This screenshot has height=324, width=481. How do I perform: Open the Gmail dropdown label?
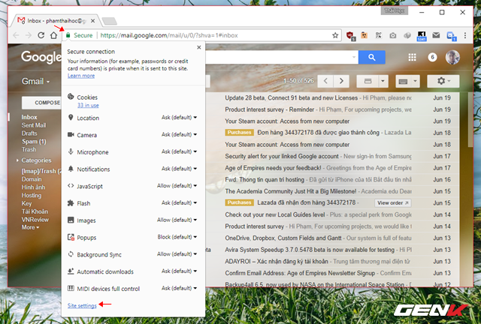(x=35, y=81)
